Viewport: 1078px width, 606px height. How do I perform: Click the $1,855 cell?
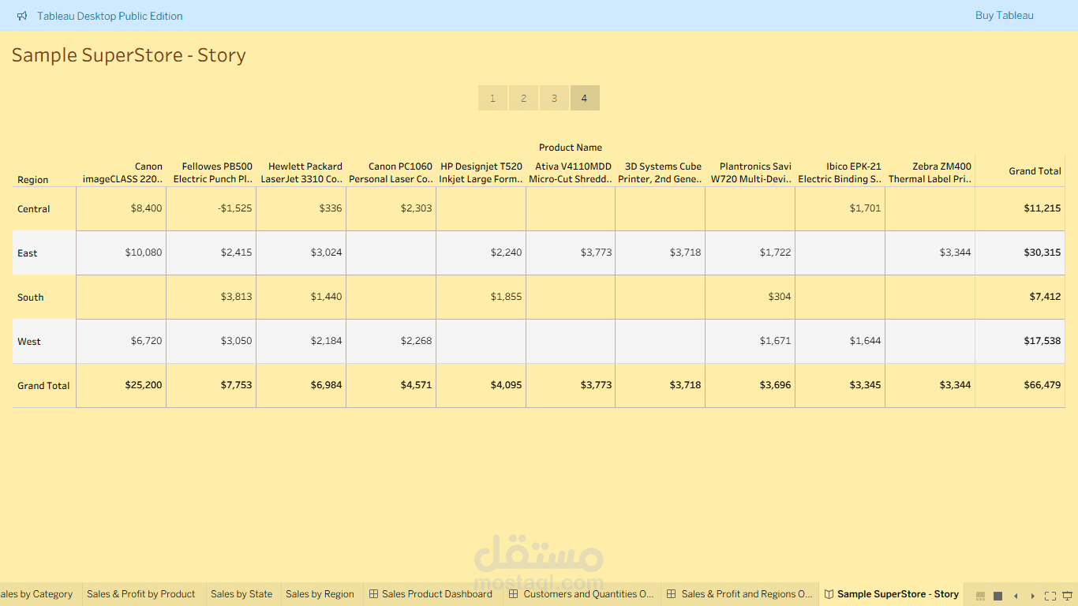(x=481, y=297)
